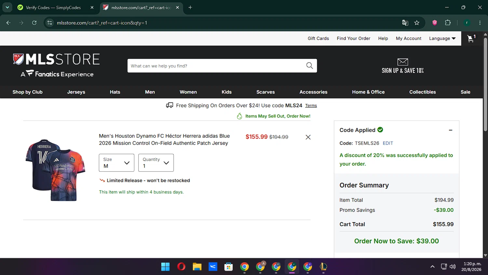Open the Collectibles menu
Image resolution: width=488 pixels, height=275 pixels.
423,92
